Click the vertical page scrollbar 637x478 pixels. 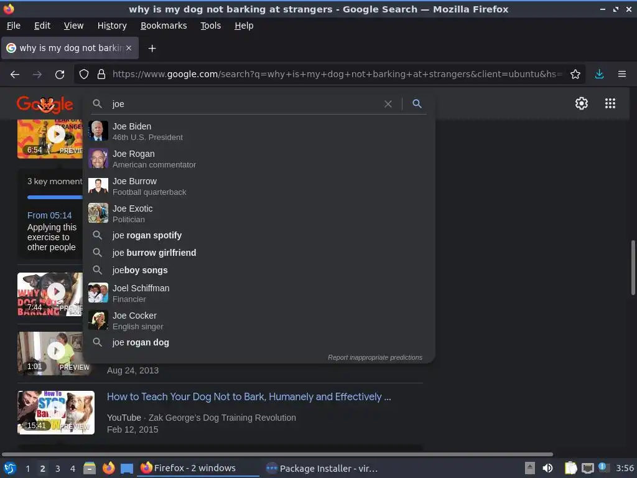pos(633,268)
